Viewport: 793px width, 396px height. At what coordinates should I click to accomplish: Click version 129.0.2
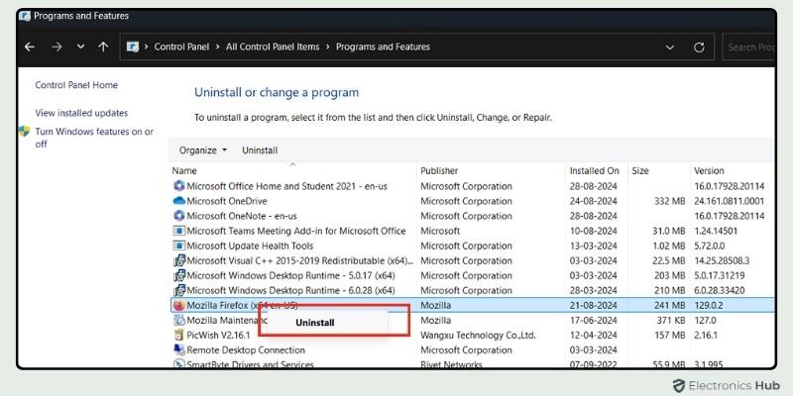(x=709, y=305)
